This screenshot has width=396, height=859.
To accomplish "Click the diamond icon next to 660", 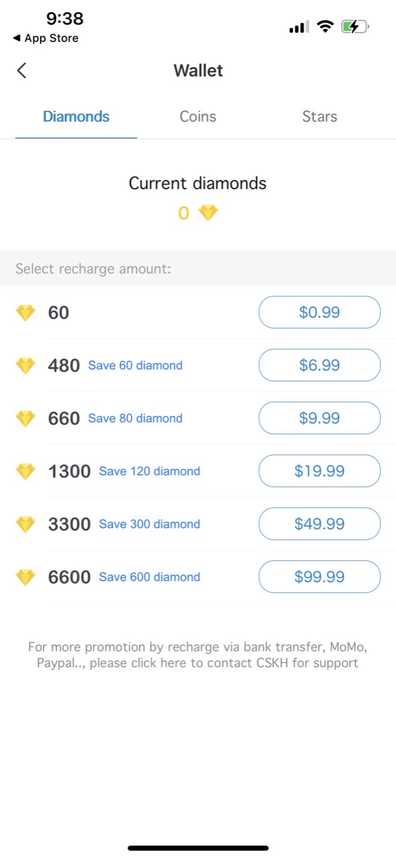I will click(x=25, y=419).
